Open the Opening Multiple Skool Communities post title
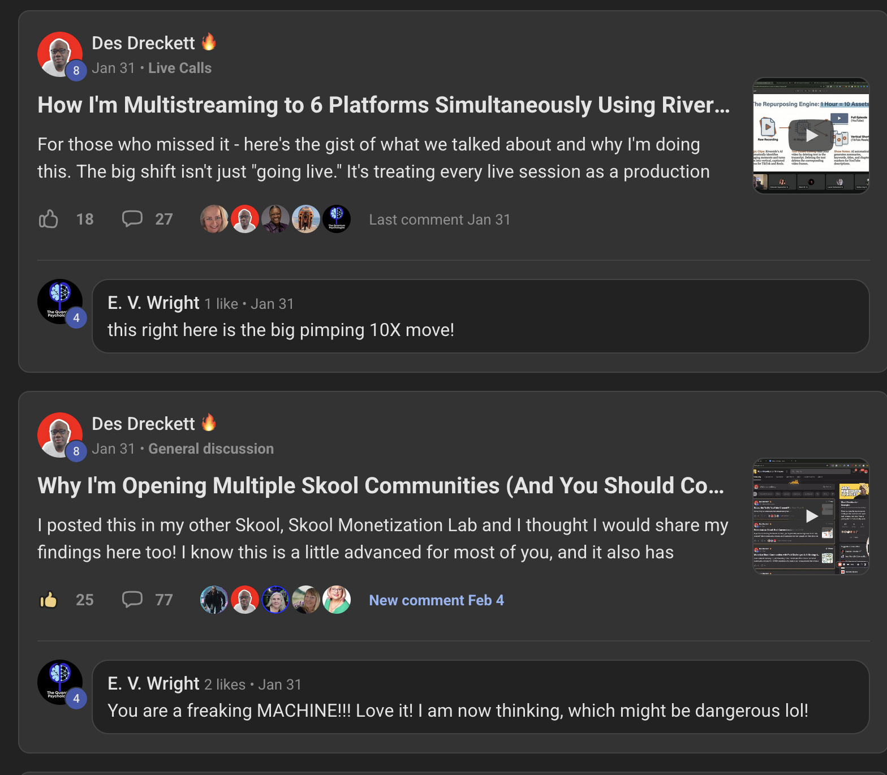This screenshot has height=775, width=887. coord(380,486)
